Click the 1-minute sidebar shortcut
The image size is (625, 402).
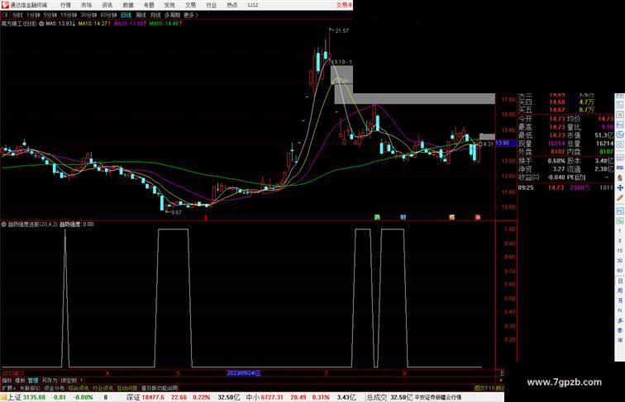click(620, 231)
